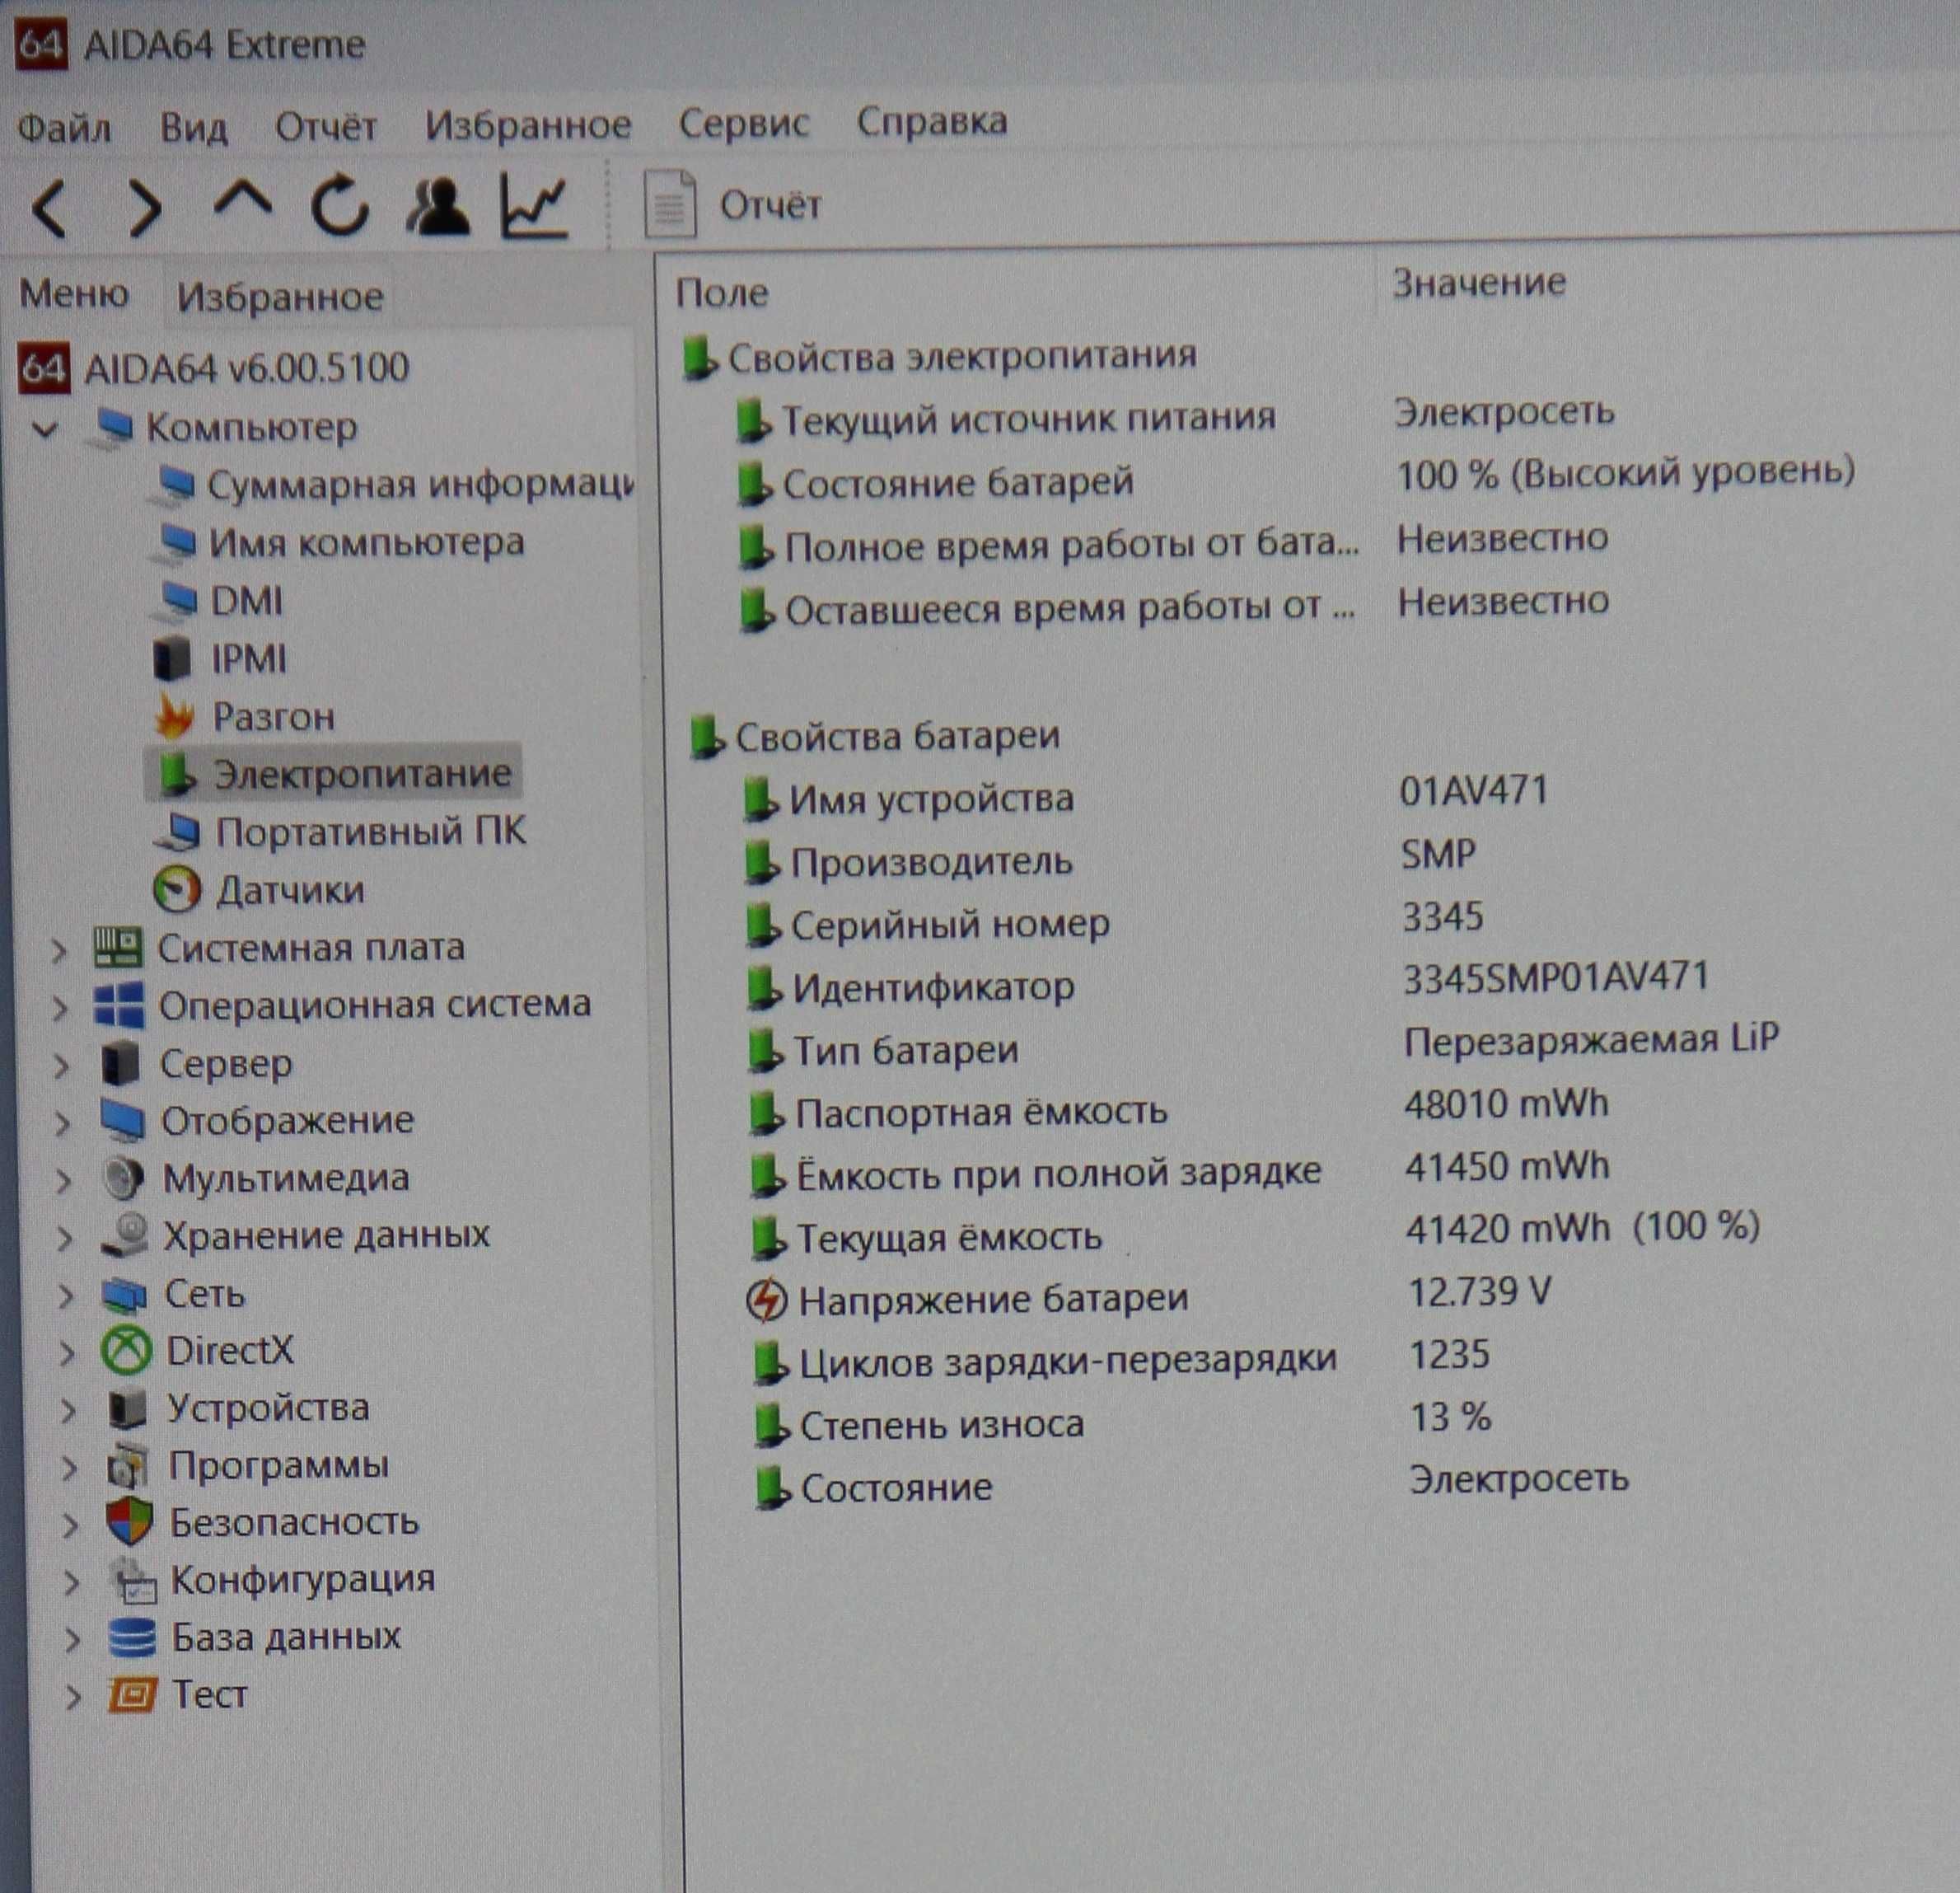Select the Безопасность tree label
The width and height of the screenshot is (1960, 1893).
click(294, 1522)
